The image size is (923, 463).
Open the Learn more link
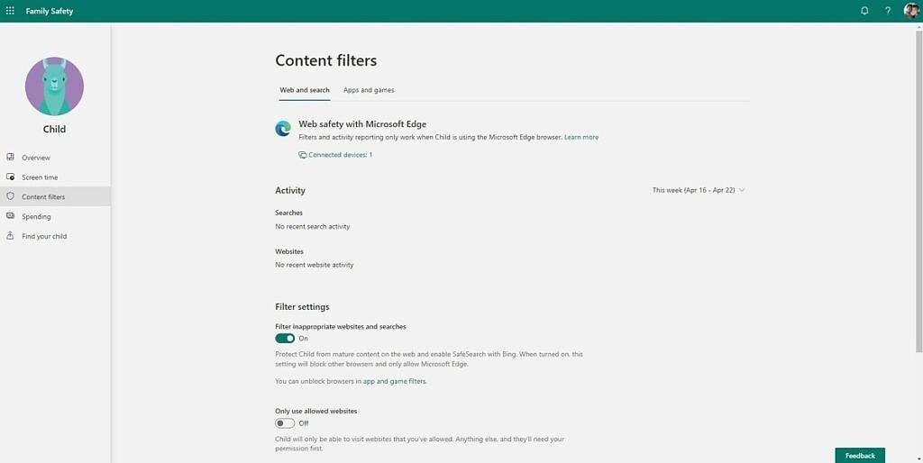(581, 138)
